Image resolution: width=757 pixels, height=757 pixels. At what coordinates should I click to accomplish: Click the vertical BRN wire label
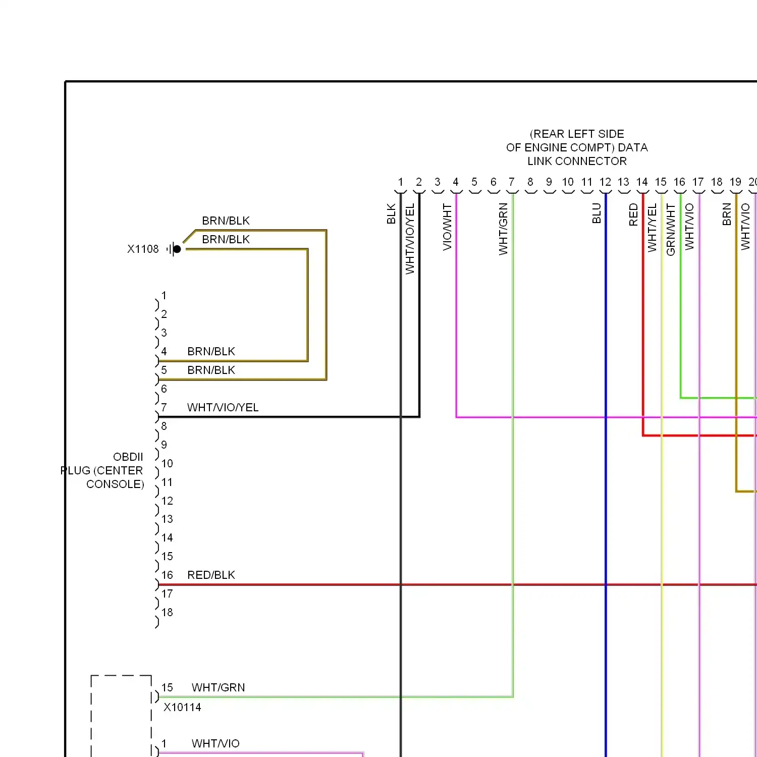pos(727,214)
